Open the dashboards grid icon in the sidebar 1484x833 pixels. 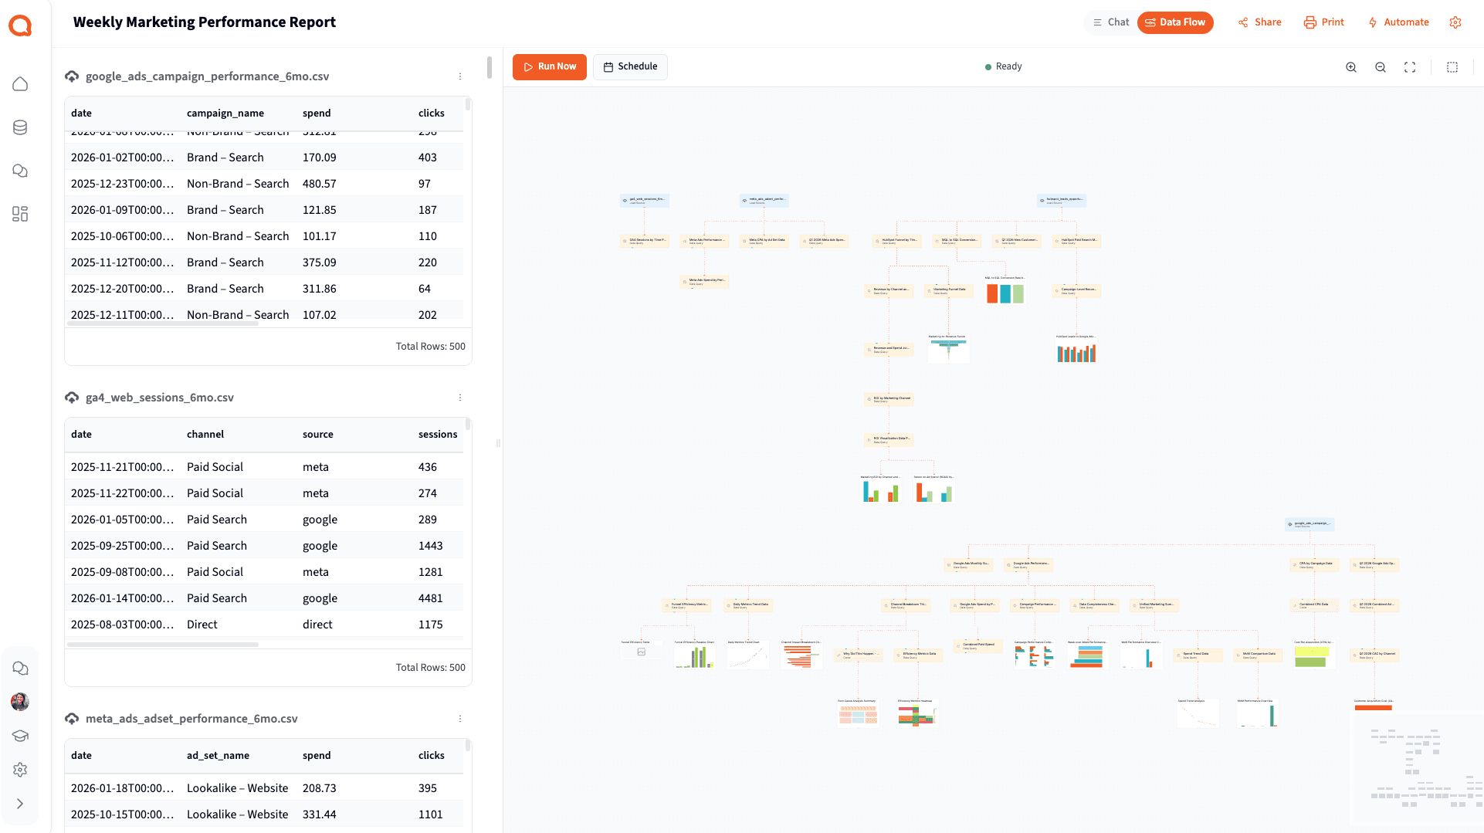20,214
